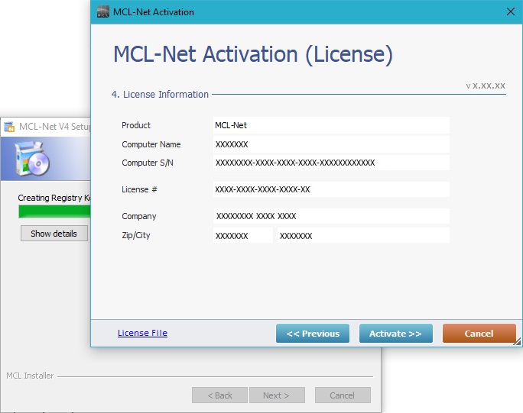Screen dimensions: 523x413
Task: Click the resize grip on activation dialog
Action: point(517,342)
